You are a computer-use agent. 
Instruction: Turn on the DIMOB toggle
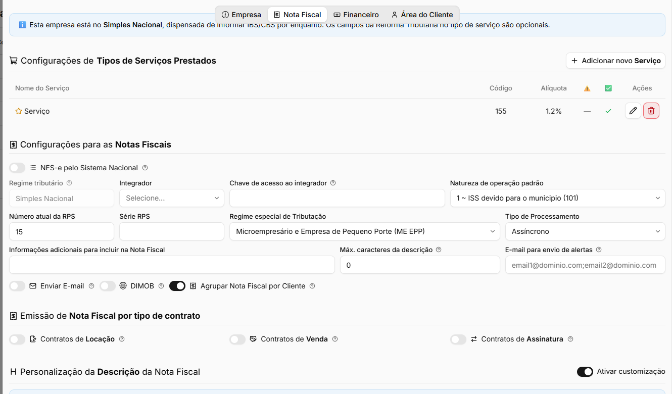108,286
